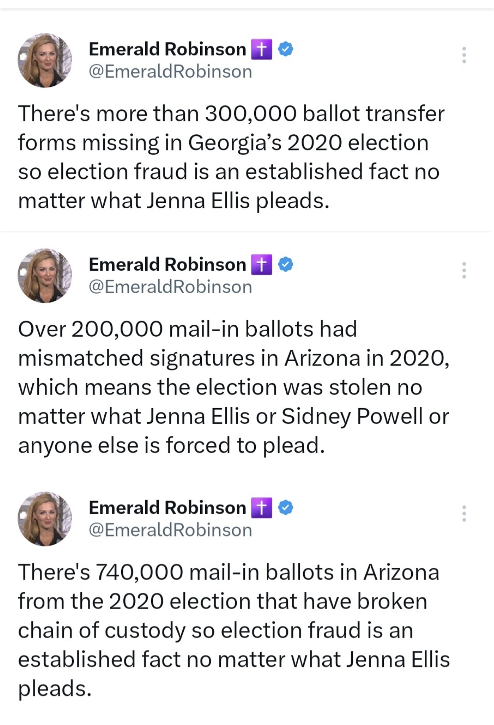Click verified badge on the 740,000 ballots tweet
Image resolution: width=494 pixels, height=725 pixels.
286,507
